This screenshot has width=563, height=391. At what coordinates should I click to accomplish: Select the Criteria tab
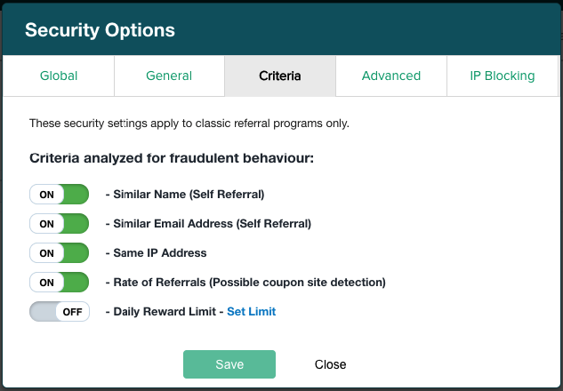tap(279, 76)
